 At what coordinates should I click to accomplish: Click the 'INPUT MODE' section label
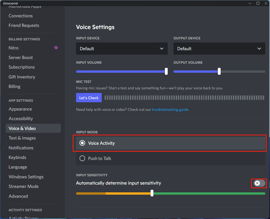coord(87,132)
